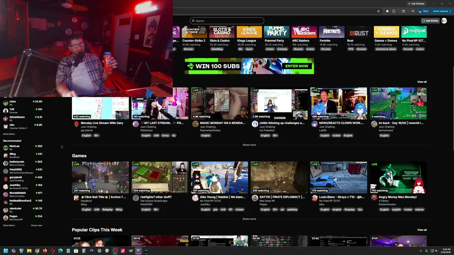Click the Ice Poseidon channel avatar
Viewport: 454px width, 255px height.
[255, 124]
